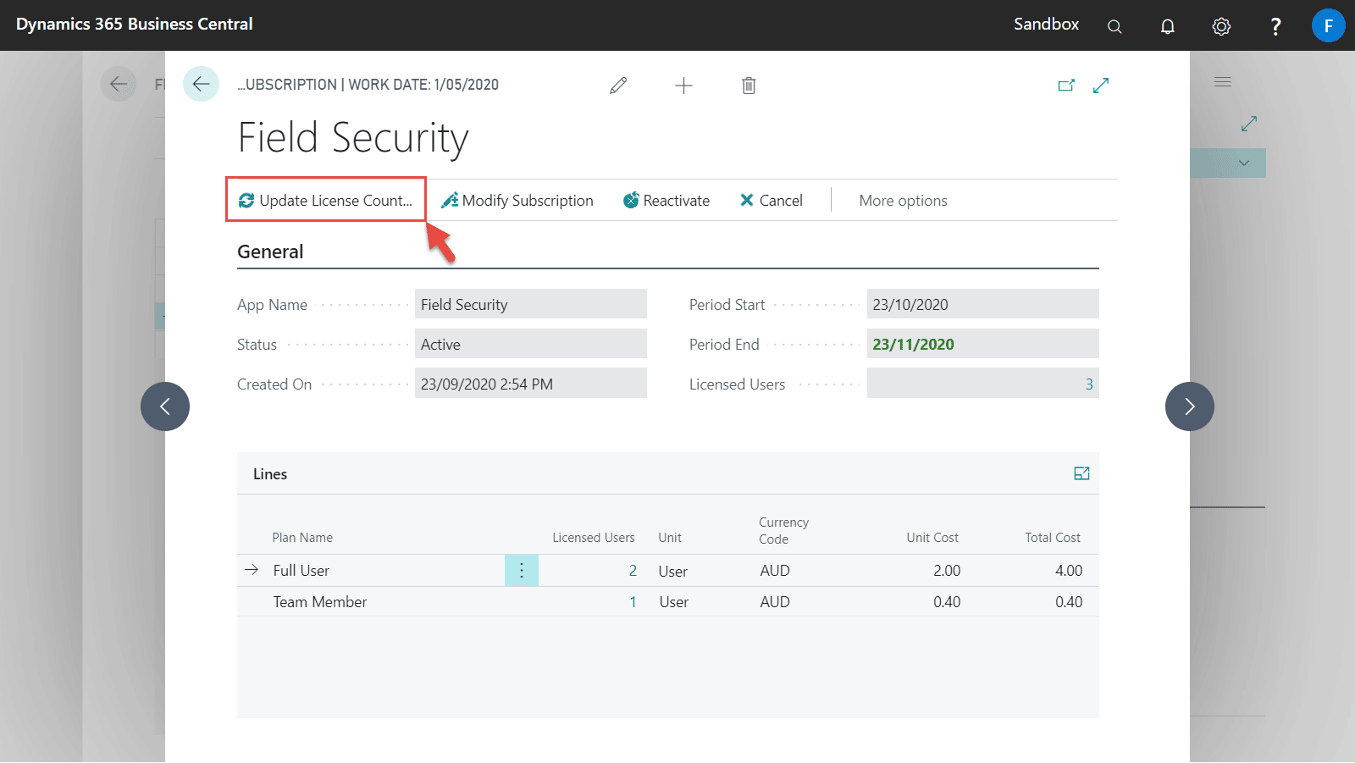This screenshot has width=1355, height=763.
Task: Go to next record arrow
Action: pyautogui.click(x=1190, y=406)
